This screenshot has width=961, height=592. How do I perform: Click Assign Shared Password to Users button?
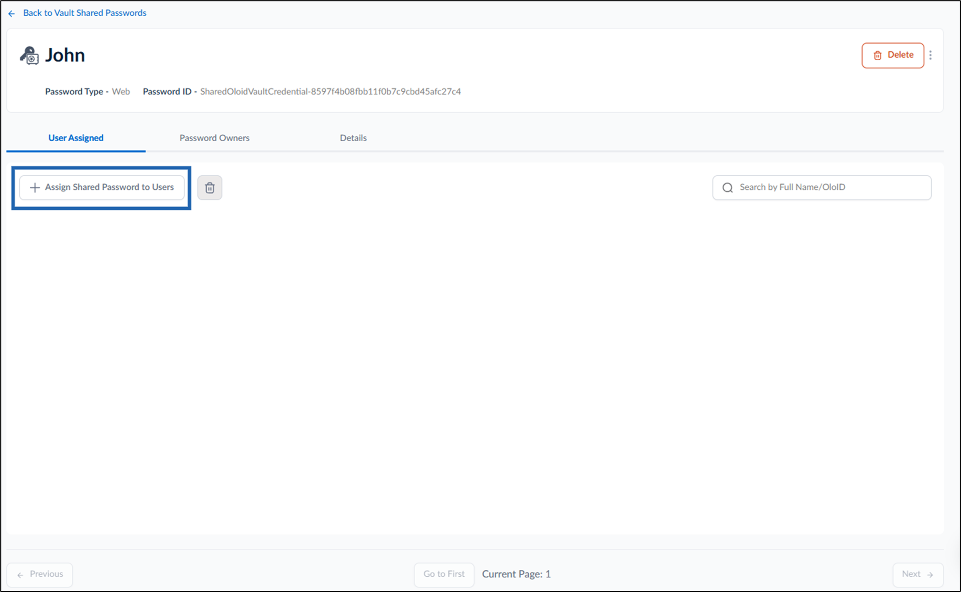[102, 187]
